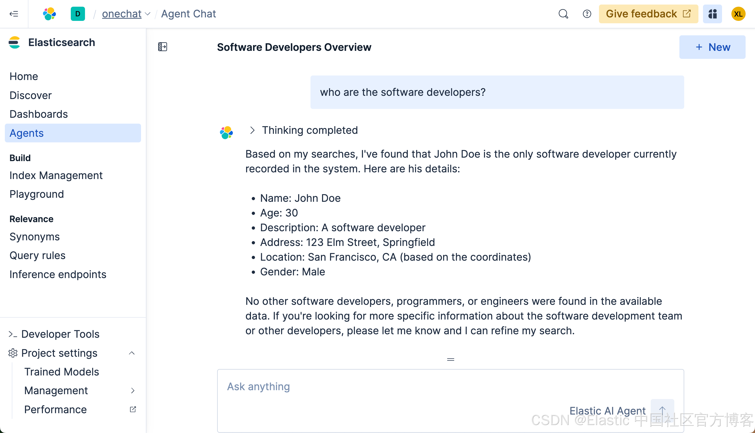The height and width of the screenshot is (433, 755).
Task: Click Give feedback button
Action: point(648,14)
